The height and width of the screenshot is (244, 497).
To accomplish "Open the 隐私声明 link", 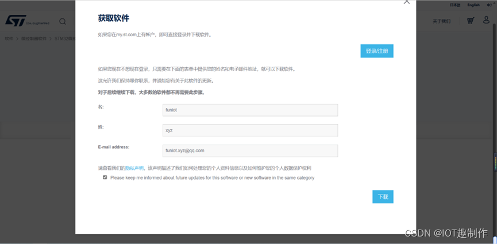I will click(x=134, y=168).
